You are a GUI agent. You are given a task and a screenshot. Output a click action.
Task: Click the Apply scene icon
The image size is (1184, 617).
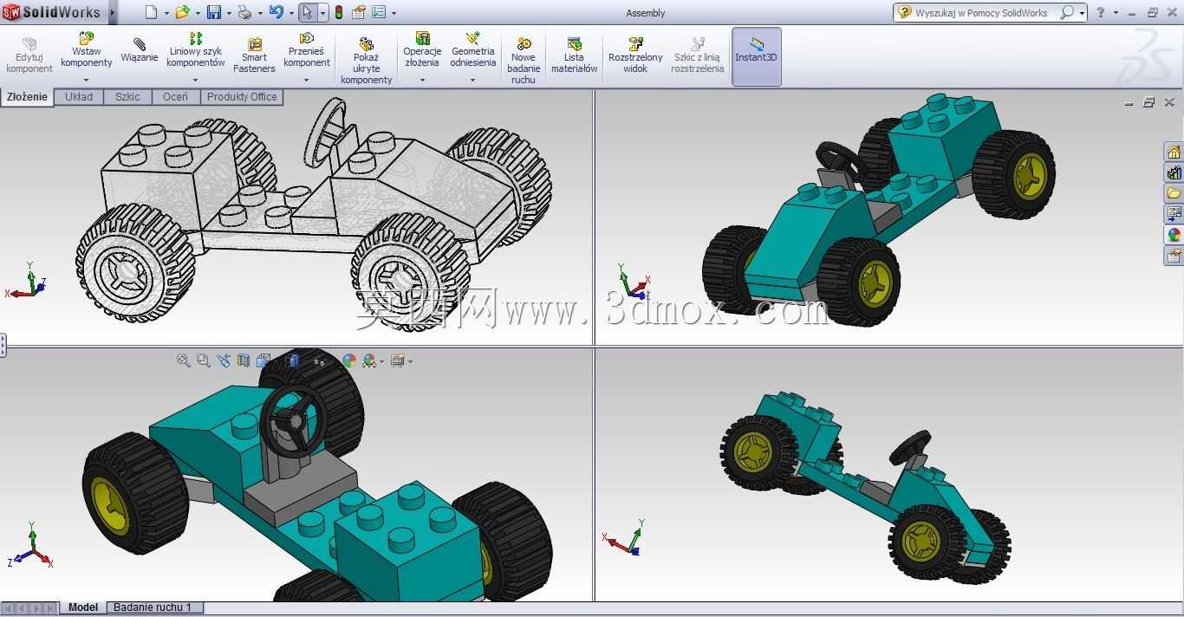click(369, 360)
